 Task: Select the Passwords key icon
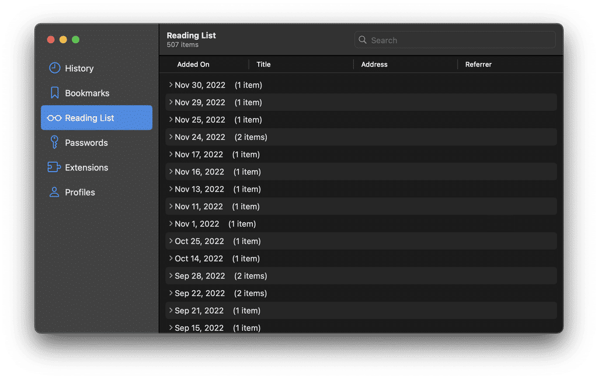[54, 142]
